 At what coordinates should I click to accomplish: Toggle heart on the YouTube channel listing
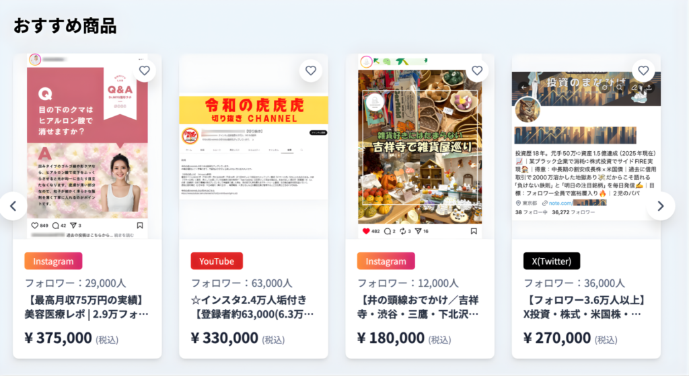coord(311,70)
